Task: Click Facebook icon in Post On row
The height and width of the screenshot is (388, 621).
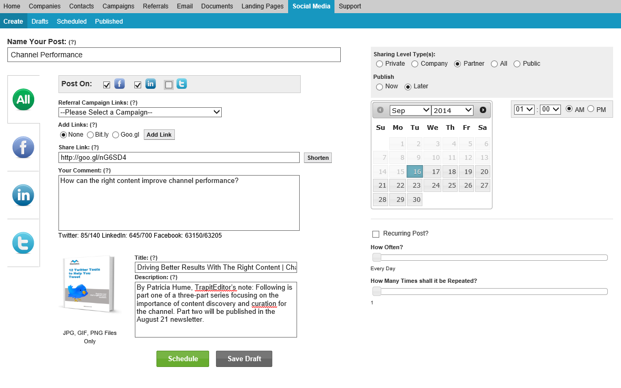Action: (x=120, y=84)
